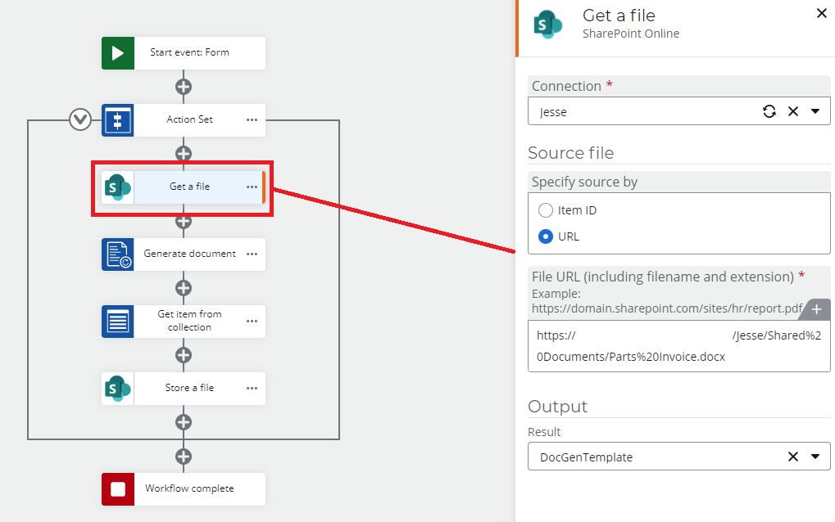This screenshot has height=522, width=835.
Task: Open the Store a file ellipsis menu
Action: (251, 388)
